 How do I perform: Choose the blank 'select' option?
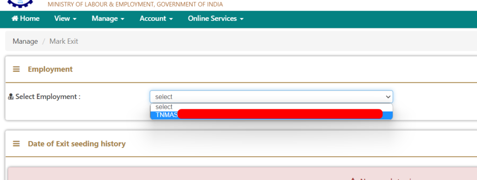(272, 107)
